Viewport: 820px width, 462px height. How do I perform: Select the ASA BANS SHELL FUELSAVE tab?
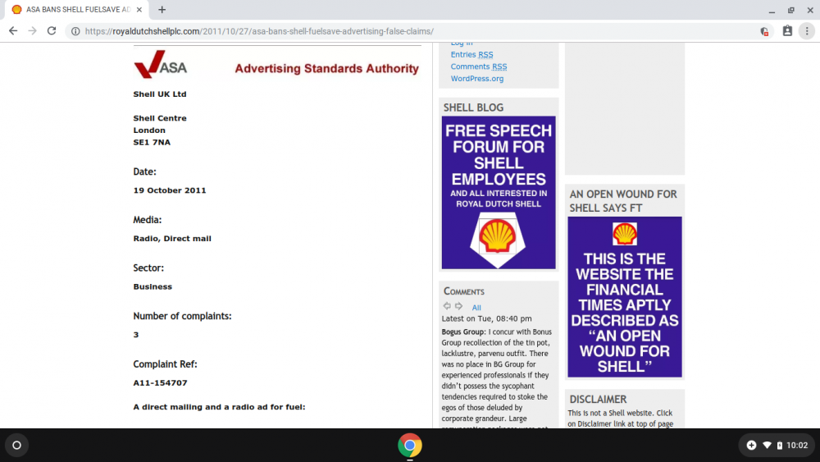click(x=77, y=9)
